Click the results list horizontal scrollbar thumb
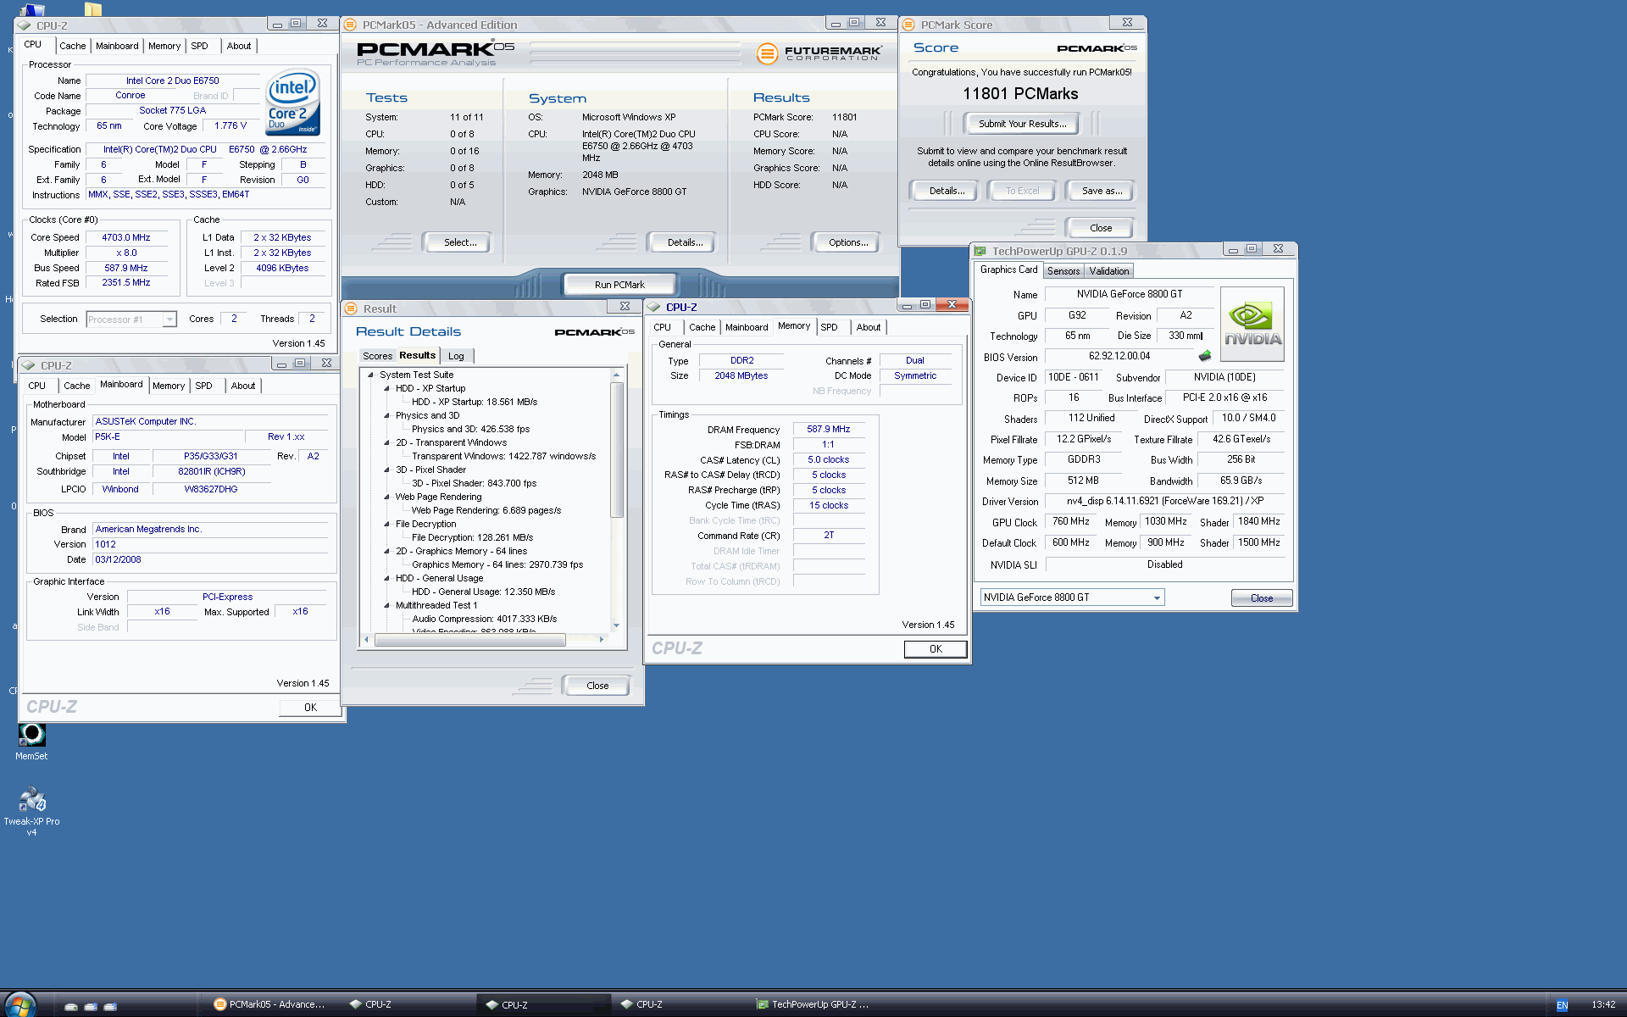1627x1017 pixels. (469, 640)
